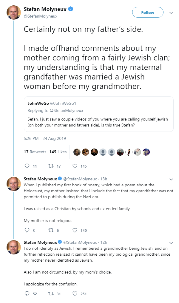Open Stefan Molyneux's large profile avatar at top
Image resolution: width=179 pixels, height=303 pixels.
pyautogui.click(x=14, y=13)
